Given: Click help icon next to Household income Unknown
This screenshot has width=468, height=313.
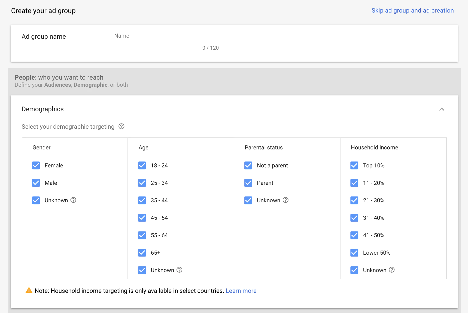Looking at the screenshot, I should 391,270.
